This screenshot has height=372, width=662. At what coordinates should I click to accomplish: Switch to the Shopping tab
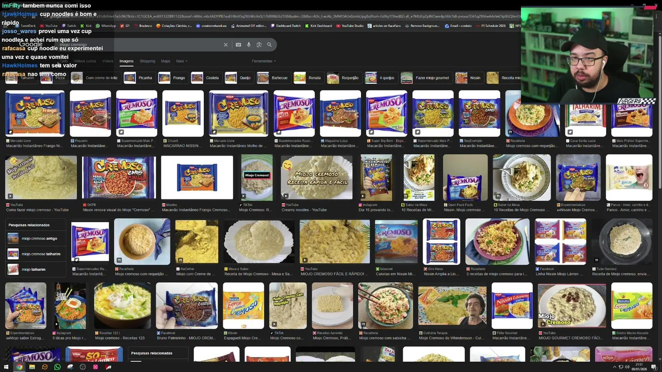147,61
